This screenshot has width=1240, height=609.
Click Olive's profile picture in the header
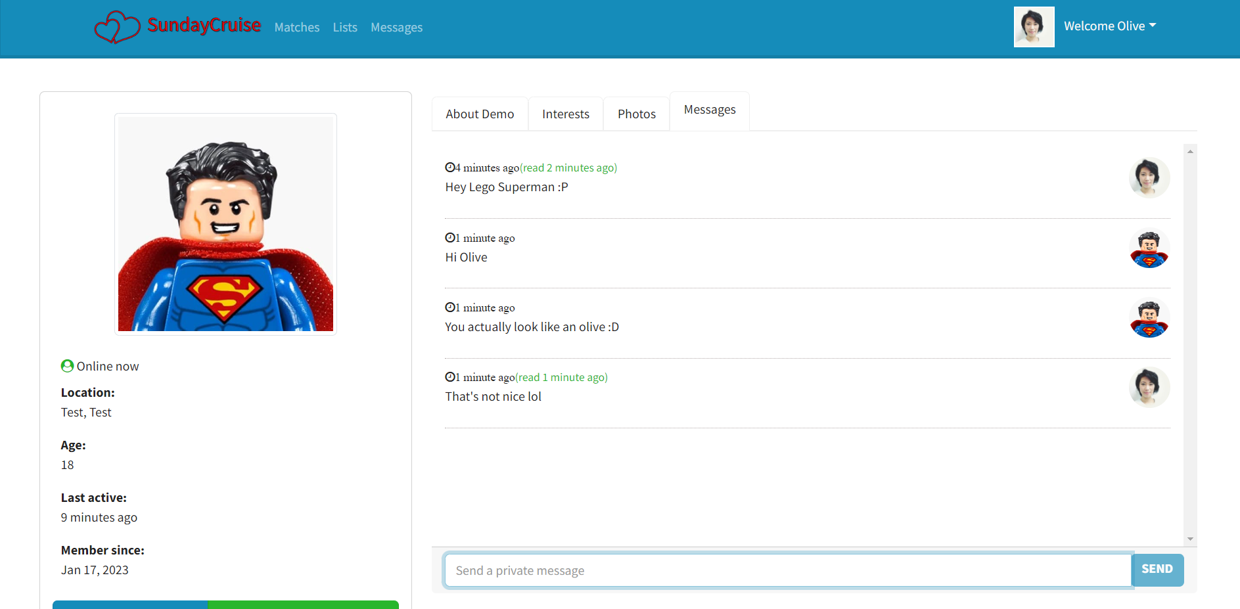click(1034, 26)
